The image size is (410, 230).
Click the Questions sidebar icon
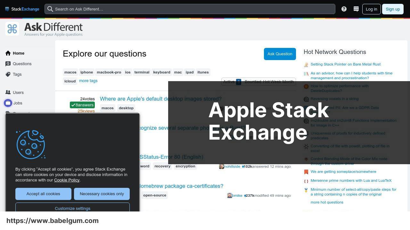point(8,64)
